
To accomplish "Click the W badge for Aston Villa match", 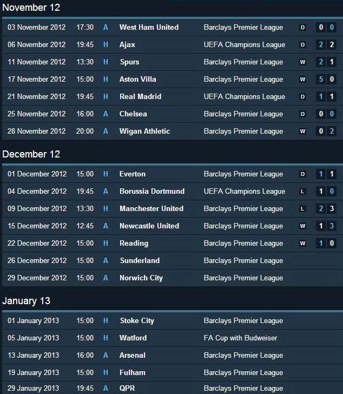I will [302, 80].
